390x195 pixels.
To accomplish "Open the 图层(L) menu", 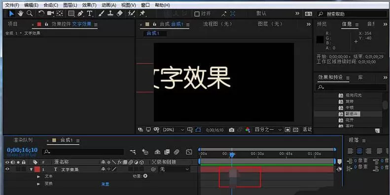I will click(x=70, y=5).
